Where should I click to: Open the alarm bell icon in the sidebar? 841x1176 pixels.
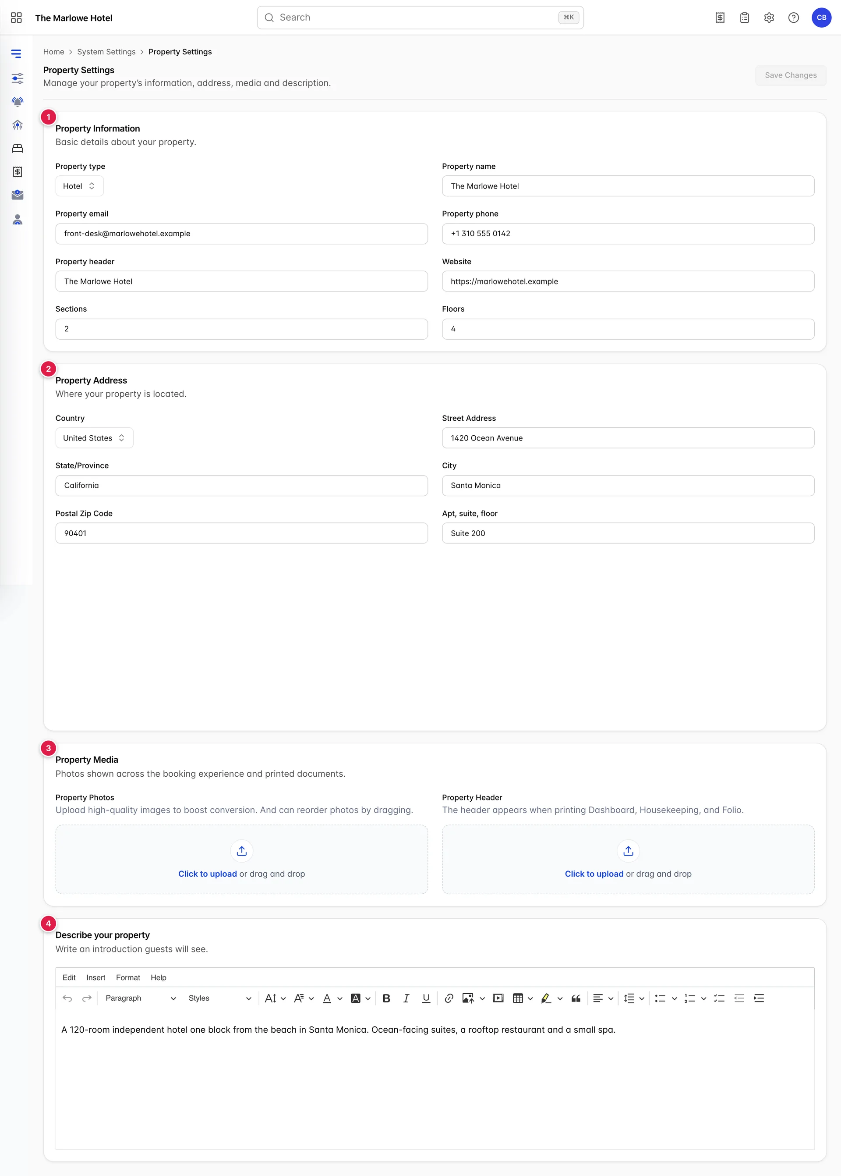tap(17, 102)
